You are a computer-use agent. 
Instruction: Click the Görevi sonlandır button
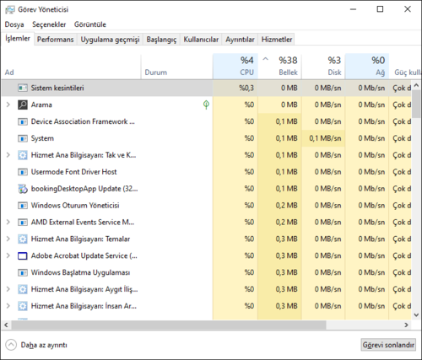coord(388,345)
